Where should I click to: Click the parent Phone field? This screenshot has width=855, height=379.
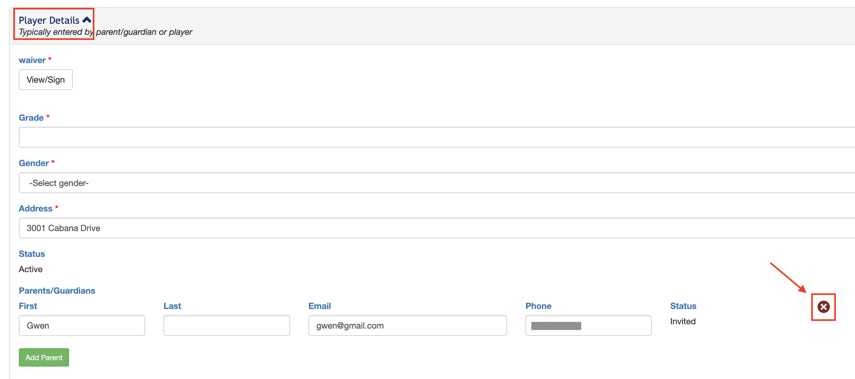tap(588, 325)
